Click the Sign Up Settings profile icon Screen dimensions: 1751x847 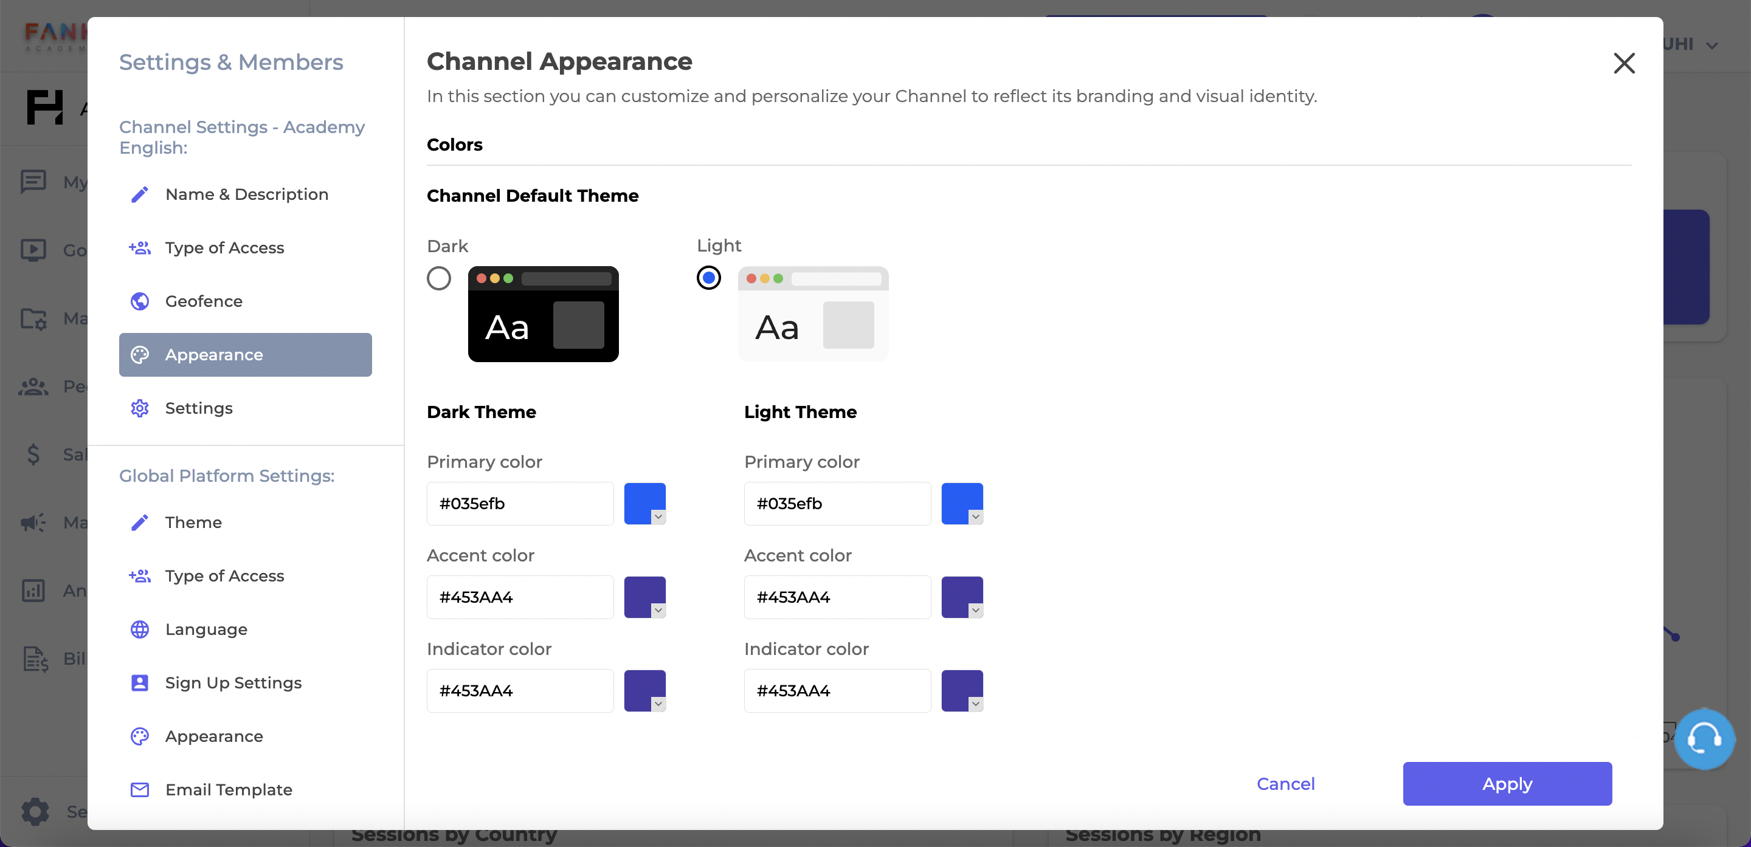(139, 682)
